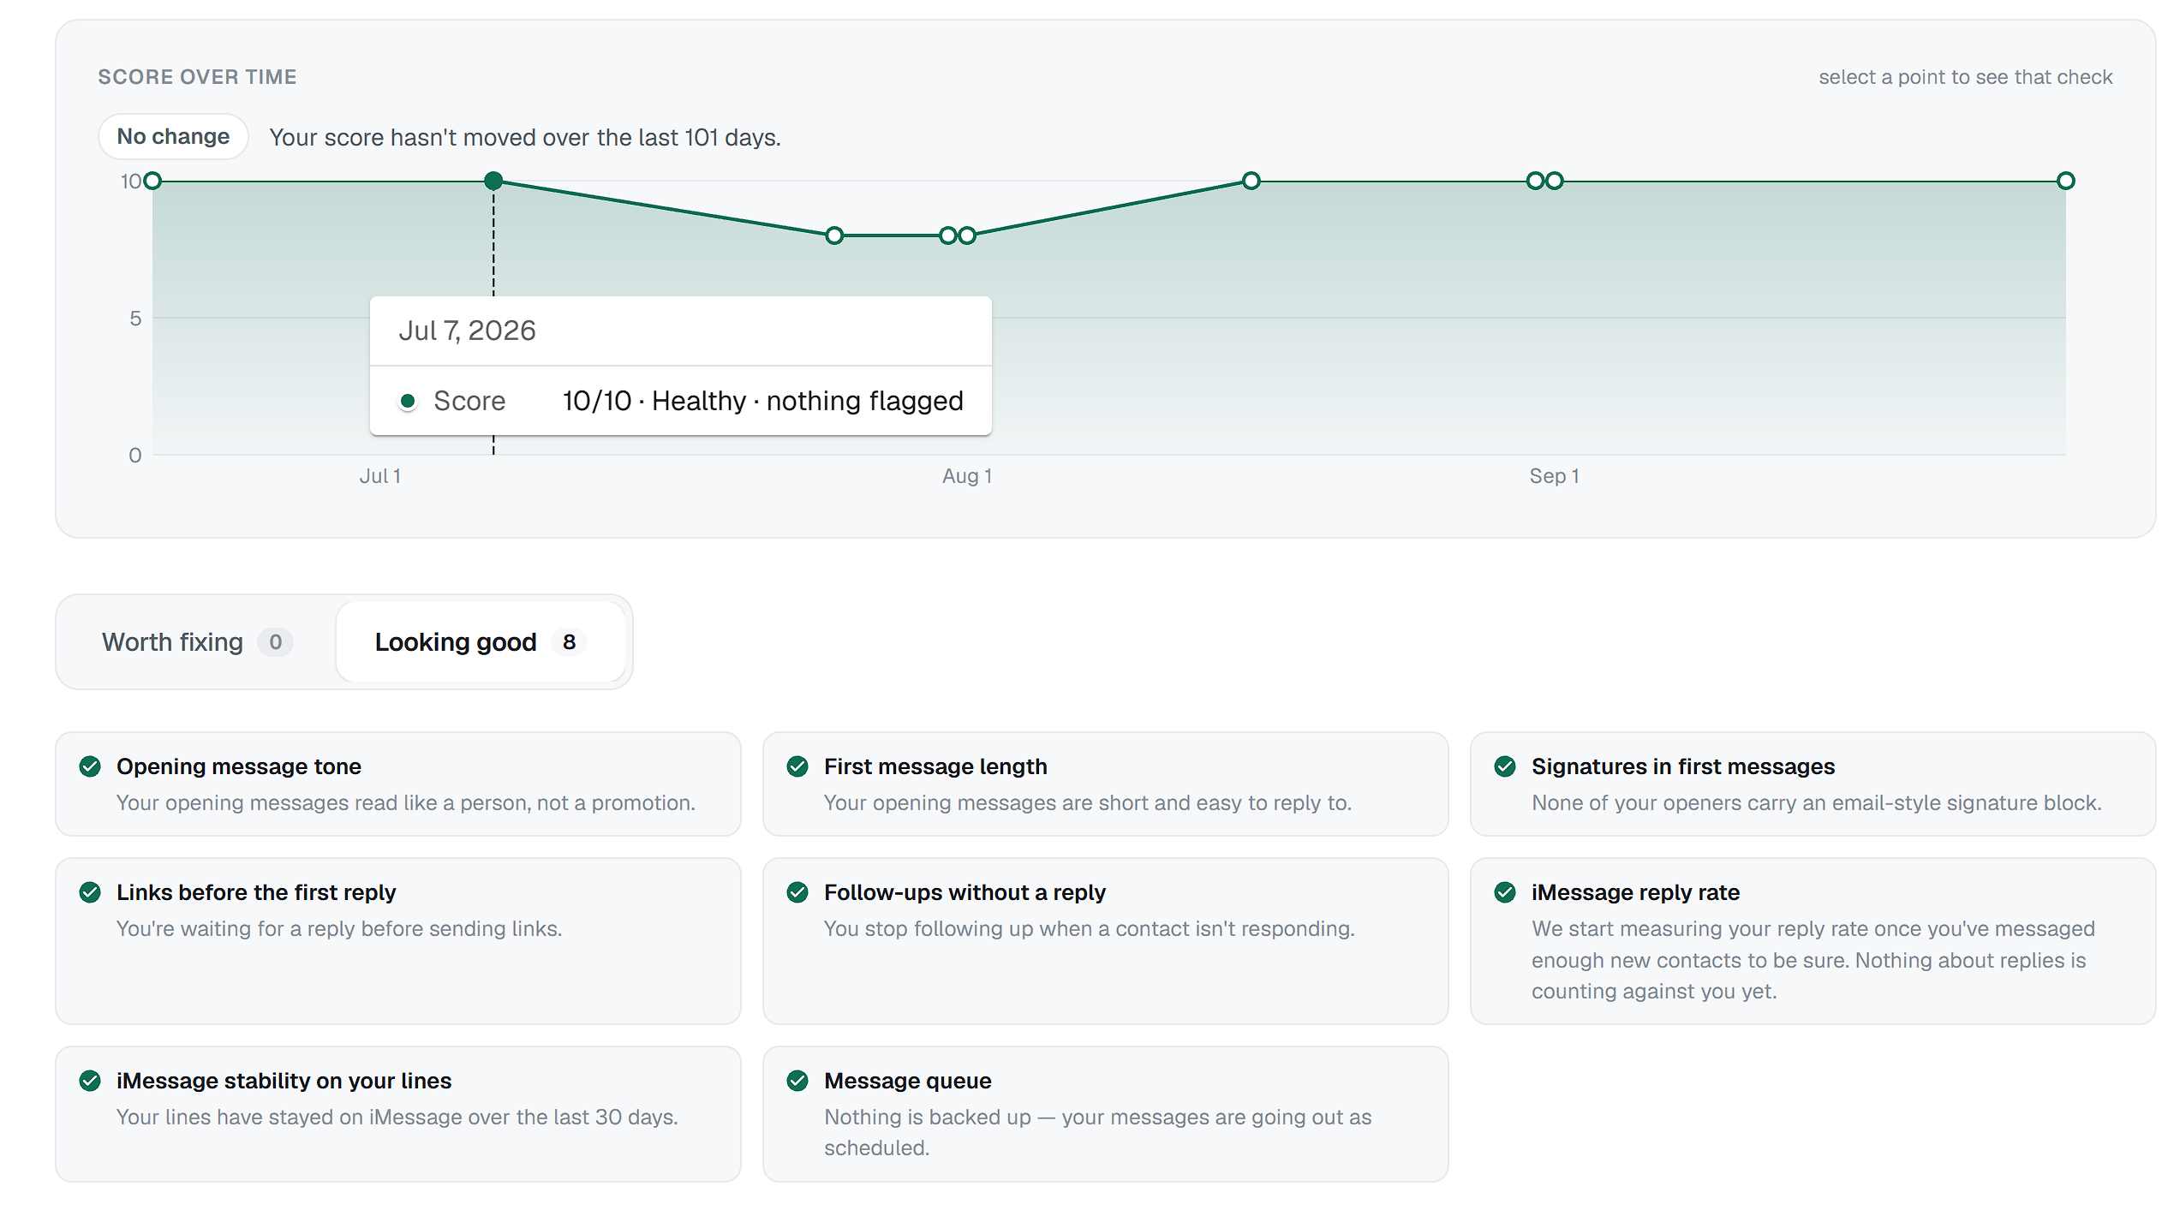Click the Jul 1 axis label
This screenshot has height=1216, width=2174.
pos(380,476)
